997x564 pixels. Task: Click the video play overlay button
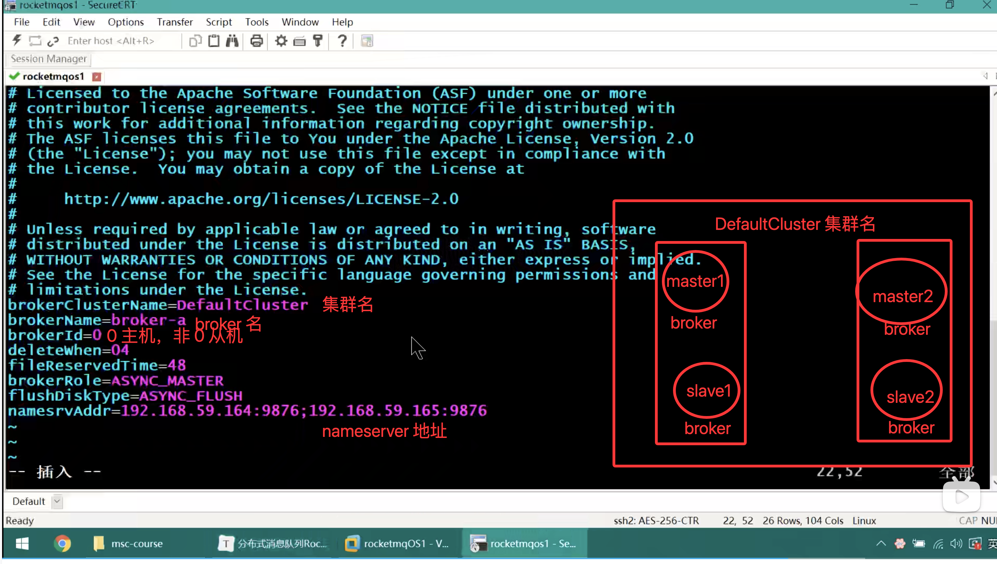click(961, 497)
